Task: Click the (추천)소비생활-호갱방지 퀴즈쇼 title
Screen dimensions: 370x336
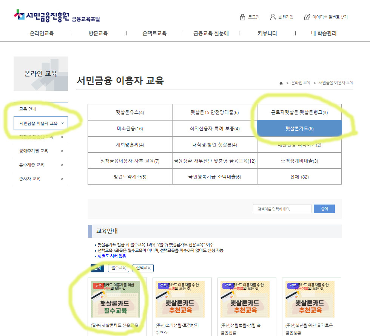Action: [177, 329]
